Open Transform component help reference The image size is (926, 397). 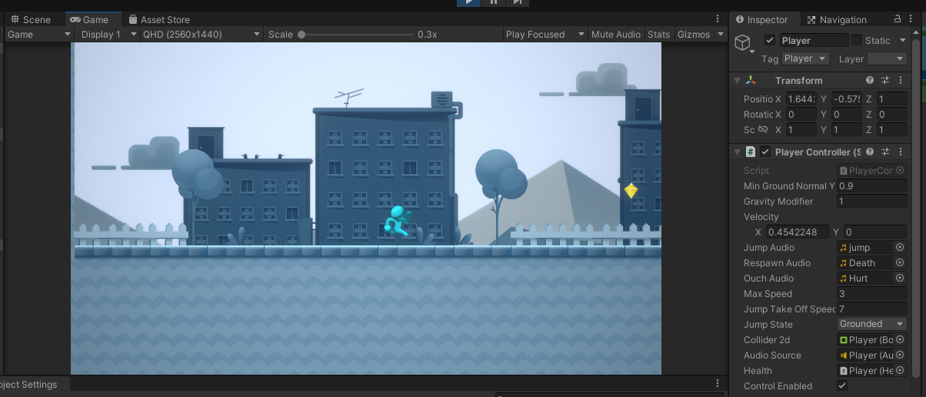click(870, 81)
